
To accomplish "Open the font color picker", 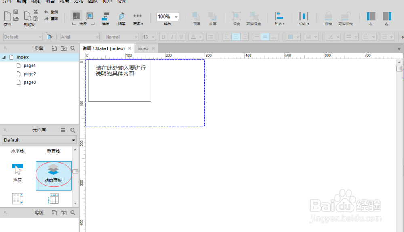I will [x=196, y=37].
